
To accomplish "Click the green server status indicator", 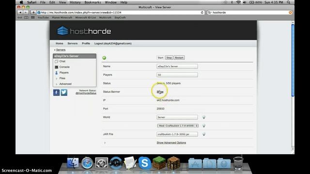I will [x=104, y=58].
